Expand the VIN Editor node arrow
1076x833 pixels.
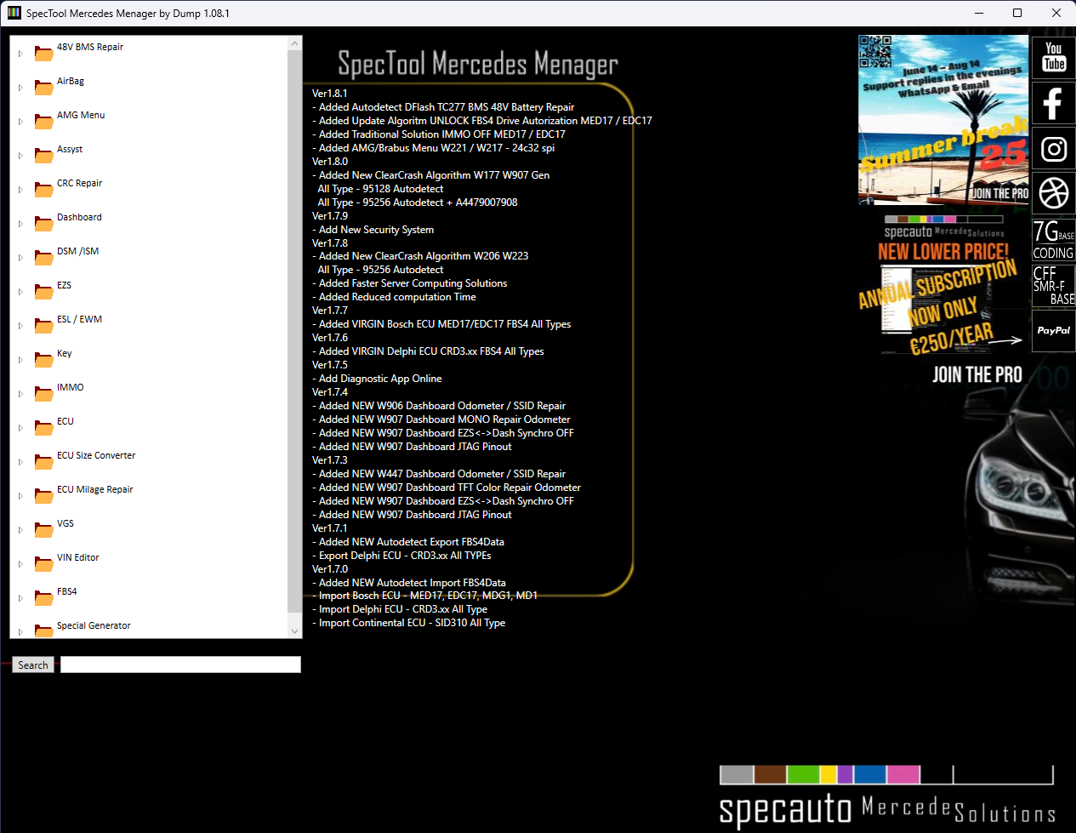point(20,564)
